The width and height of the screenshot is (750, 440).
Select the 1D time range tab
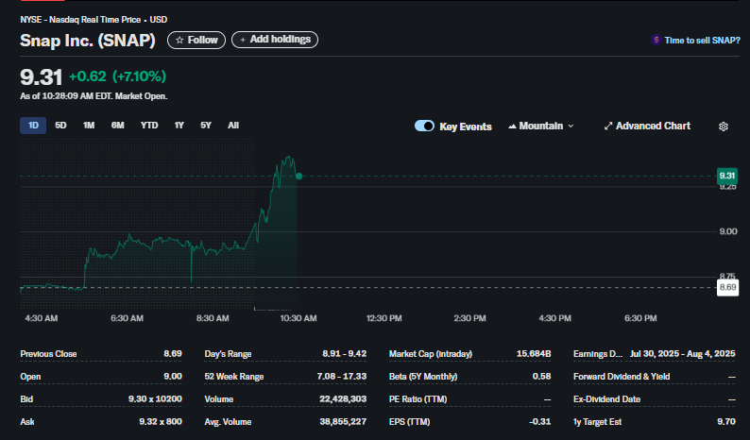(33, 126)
